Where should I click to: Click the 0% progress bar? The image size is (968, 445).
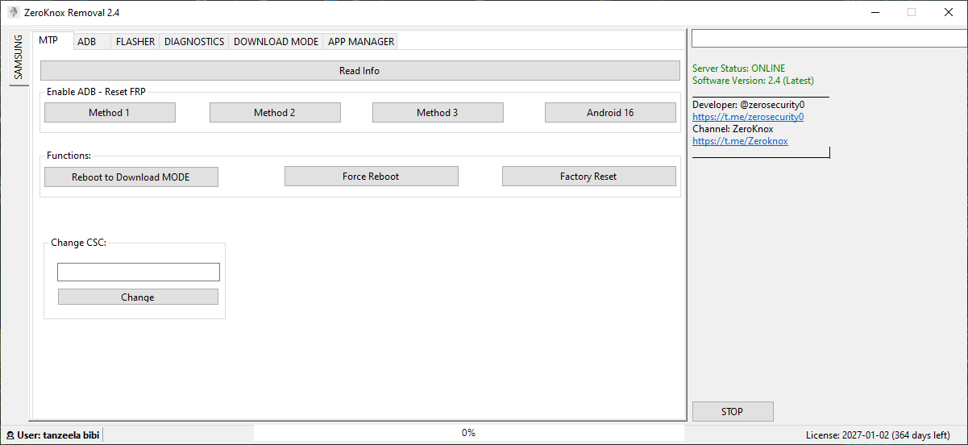tap(469, 433)
